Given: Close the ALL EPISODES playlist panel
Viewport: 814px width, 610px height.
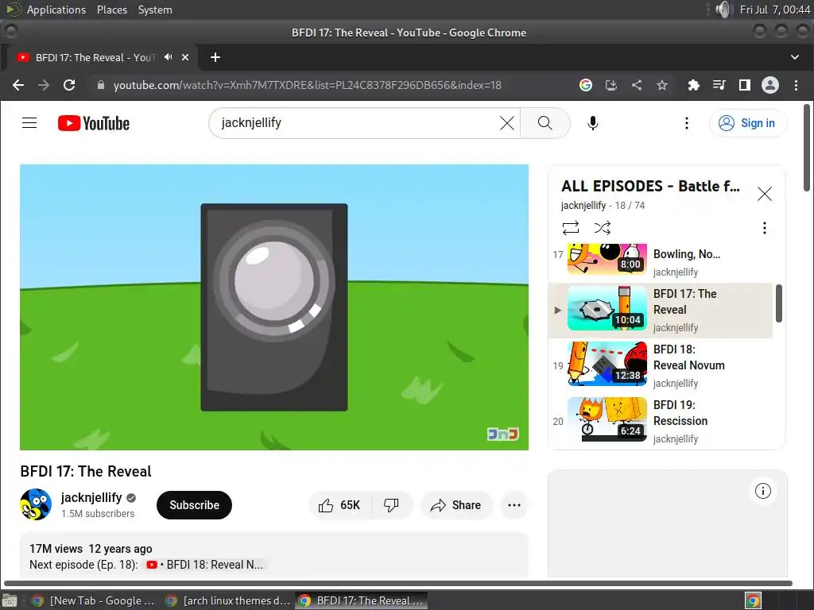Looking at the screenshot, I should [764, 194].
